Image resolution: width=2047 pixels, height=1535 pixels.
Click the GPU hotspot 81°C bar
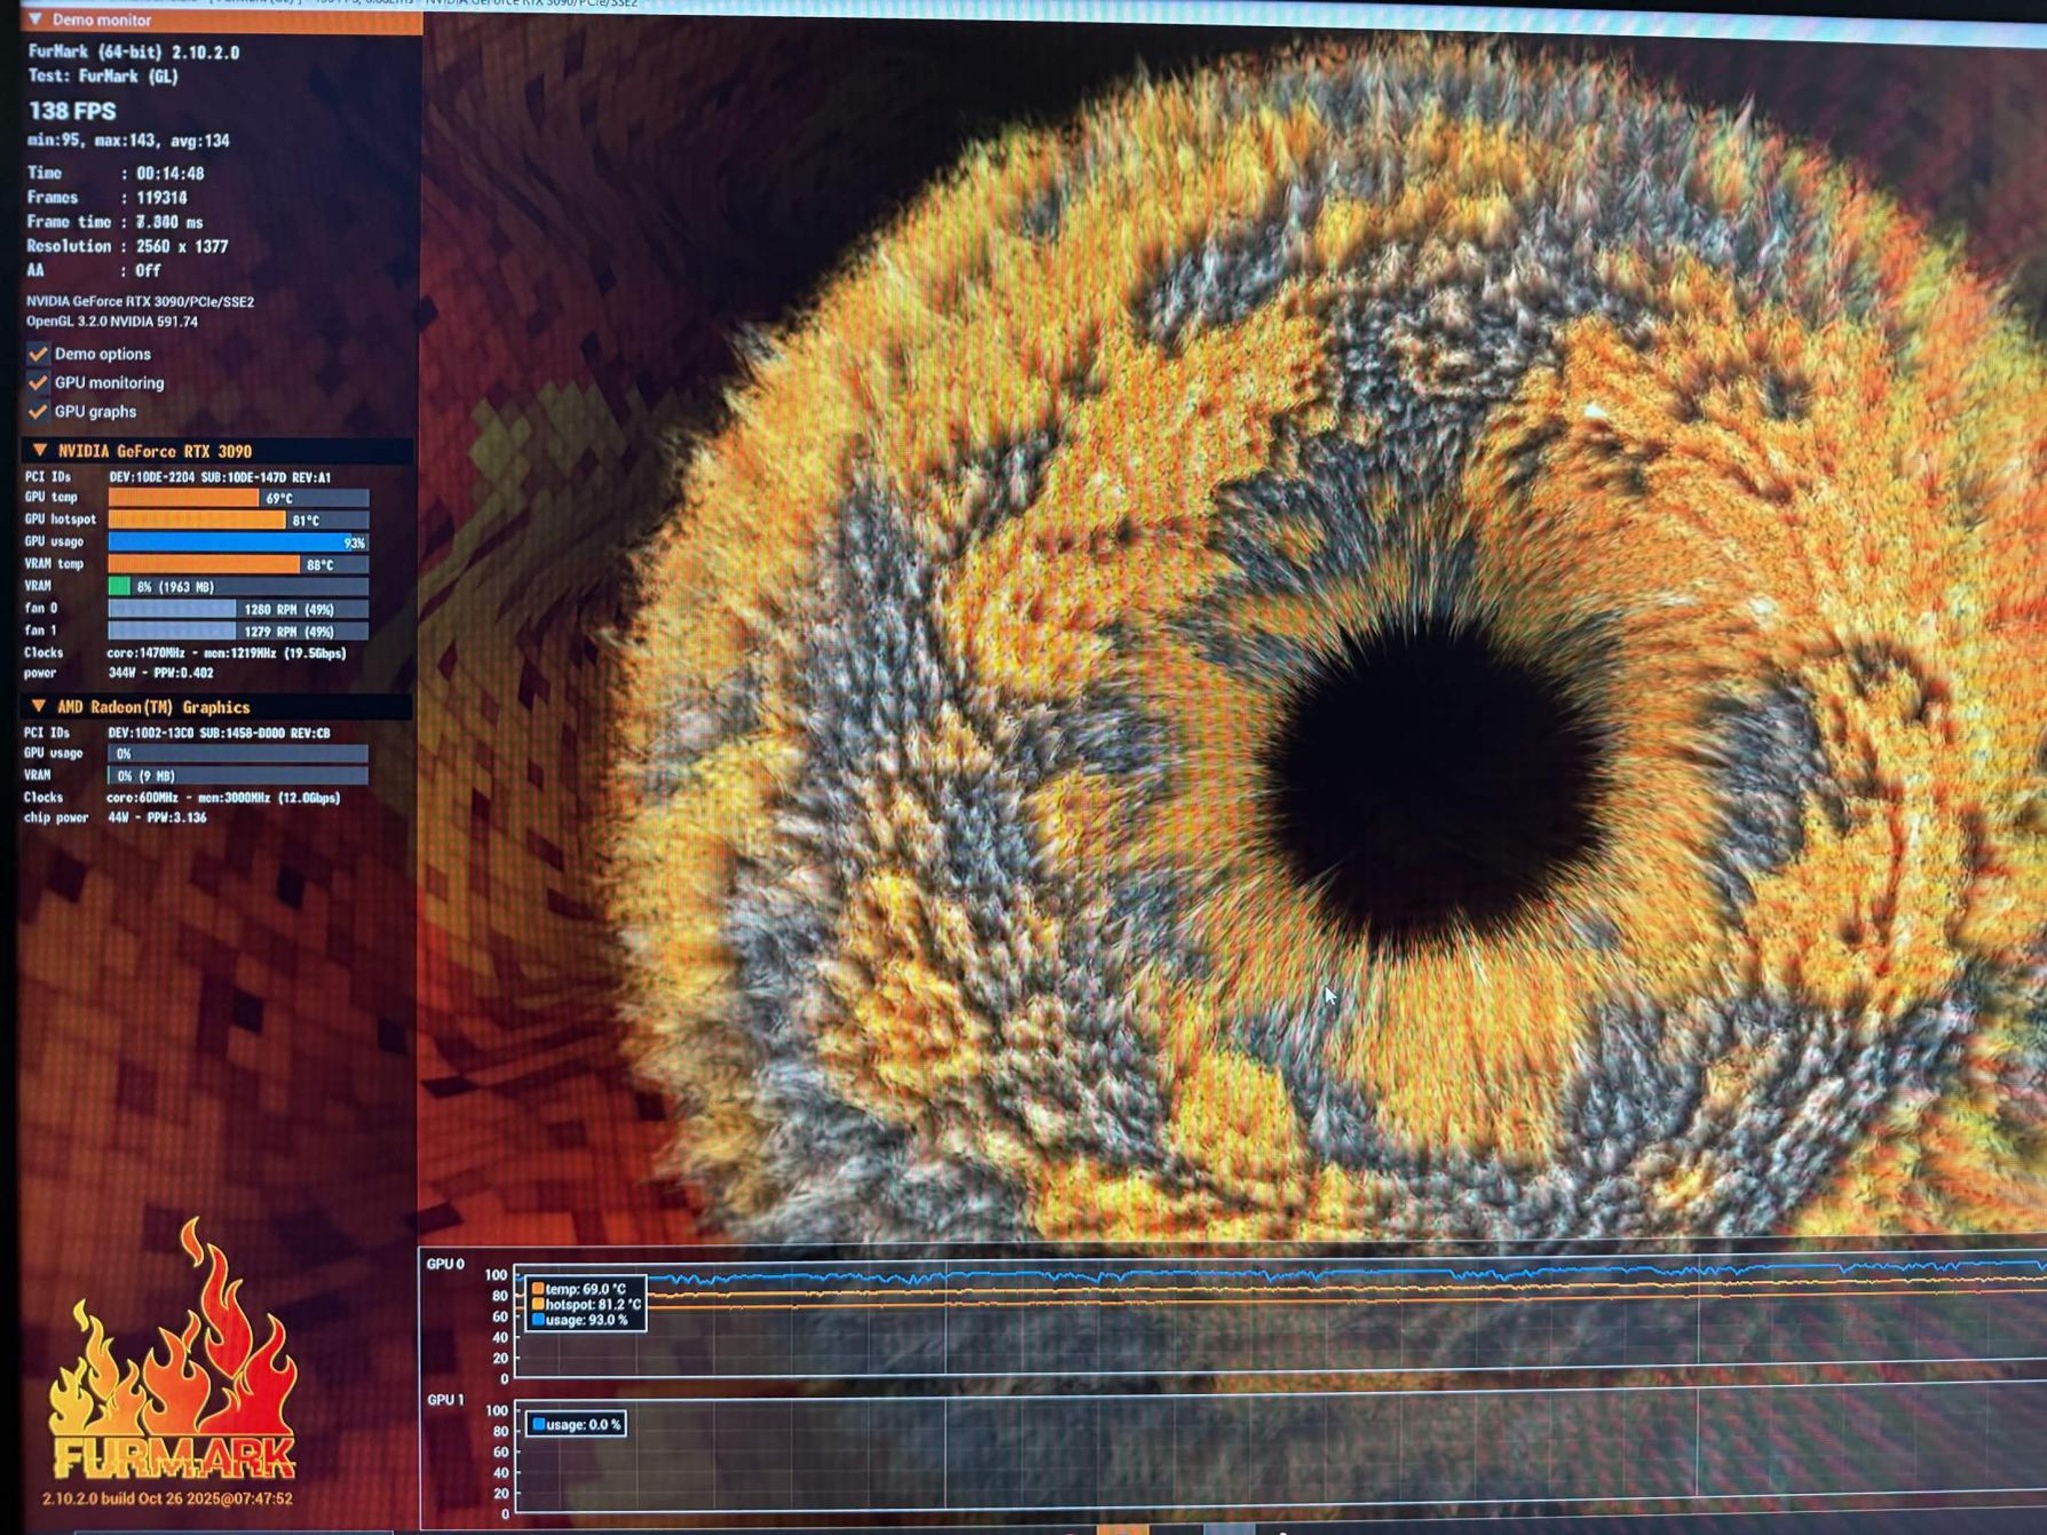pyautogui.click(x=239, y=520)
